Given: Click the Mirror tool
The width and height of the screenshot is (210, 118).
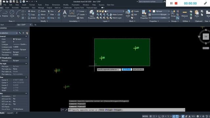Looking at the screenshot, I should tap(42, 14).
